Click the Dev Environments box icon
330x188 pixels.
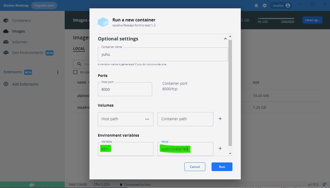(6, 53)
